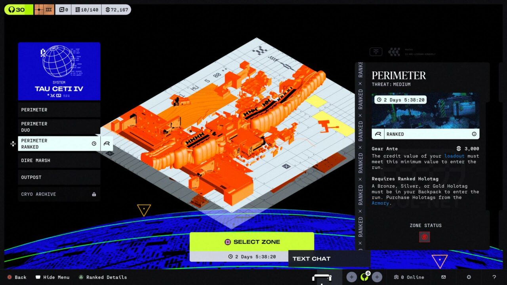Click the red Zone Status icon

coord(425,237)
